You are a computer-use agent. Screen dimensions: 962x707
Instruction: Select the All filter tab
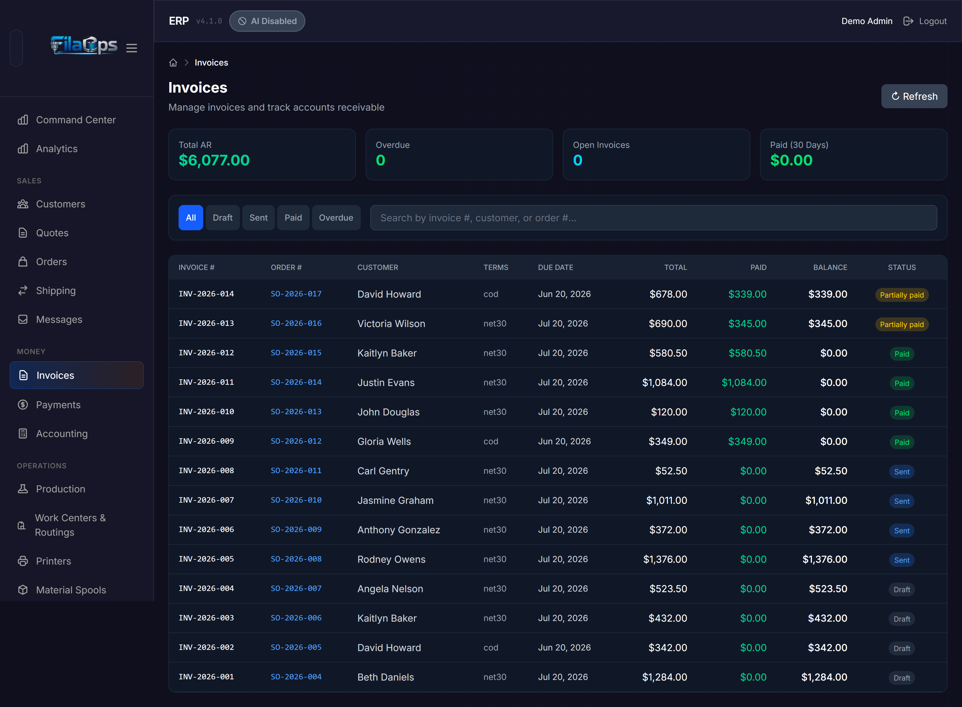pos(191,218)
